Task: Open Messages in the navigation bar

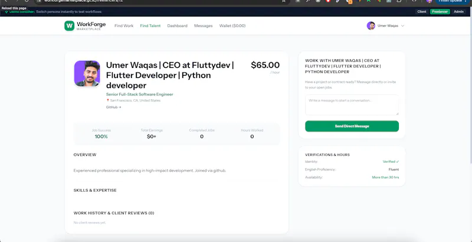Action: [x=203, y=26]
